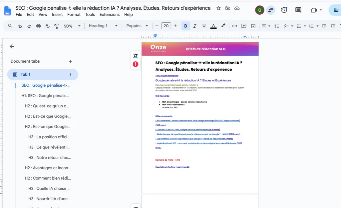Open comments panel icon
This screenshot has width=341, height=208.
[x=298, y=10]
